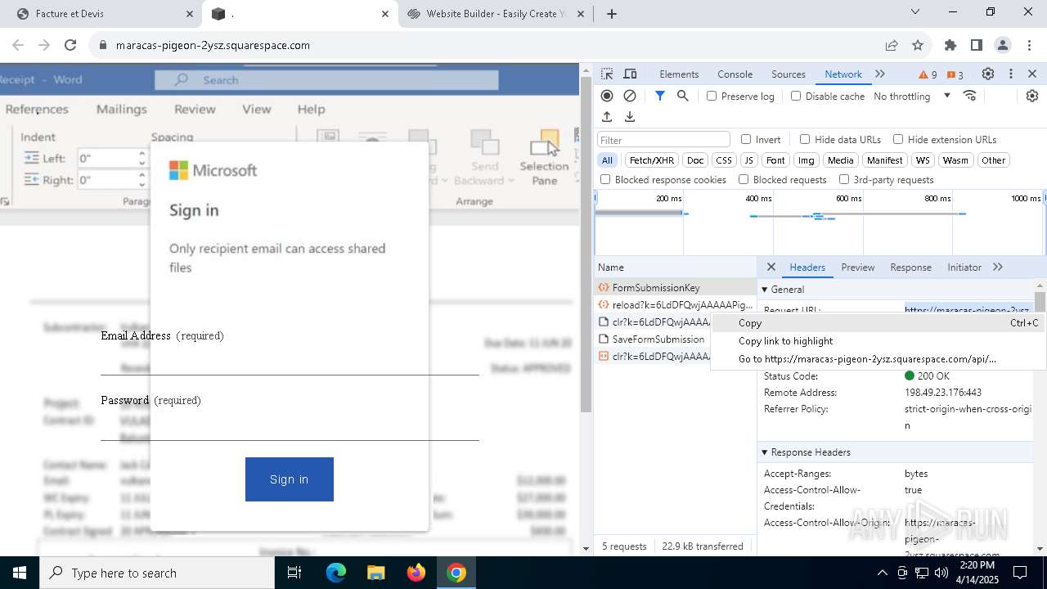This screenshot has height=589, width=1047.
Task: Open Firefox from taskbar
Action: [x=416, y=573]
